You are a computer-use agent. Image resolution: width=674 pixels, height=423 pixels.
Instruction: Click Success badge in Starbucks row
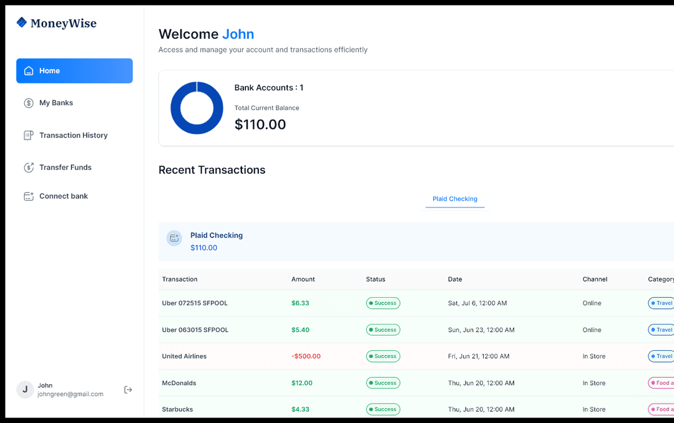coord(383,409)
